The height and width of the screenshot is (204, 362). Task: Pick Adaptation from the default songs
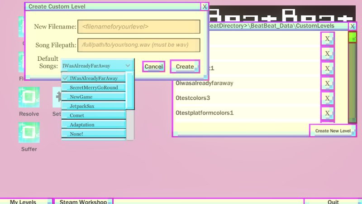click(94, 124)
